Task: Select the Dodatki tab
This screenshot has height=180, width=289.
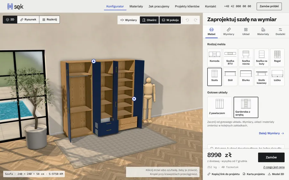Action: coord(280,32)
